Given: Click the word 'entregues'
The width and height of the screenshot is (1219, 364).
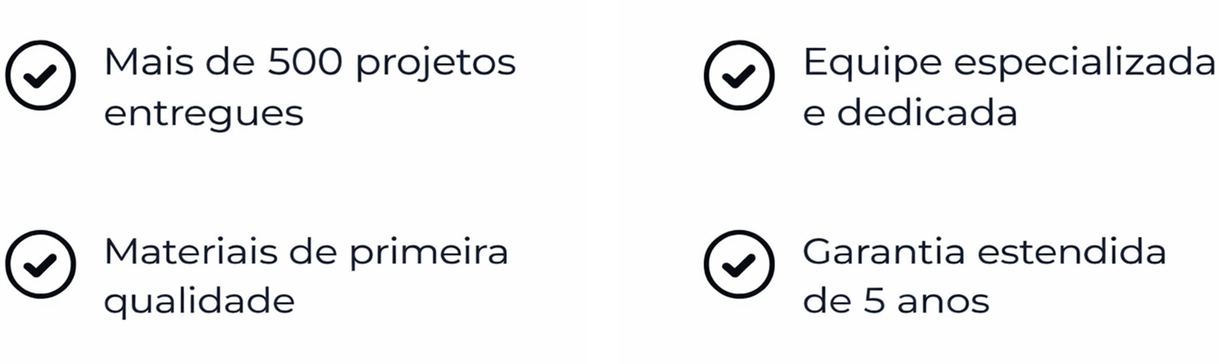Looking at the screenshot, I should (x=204, y=115).
